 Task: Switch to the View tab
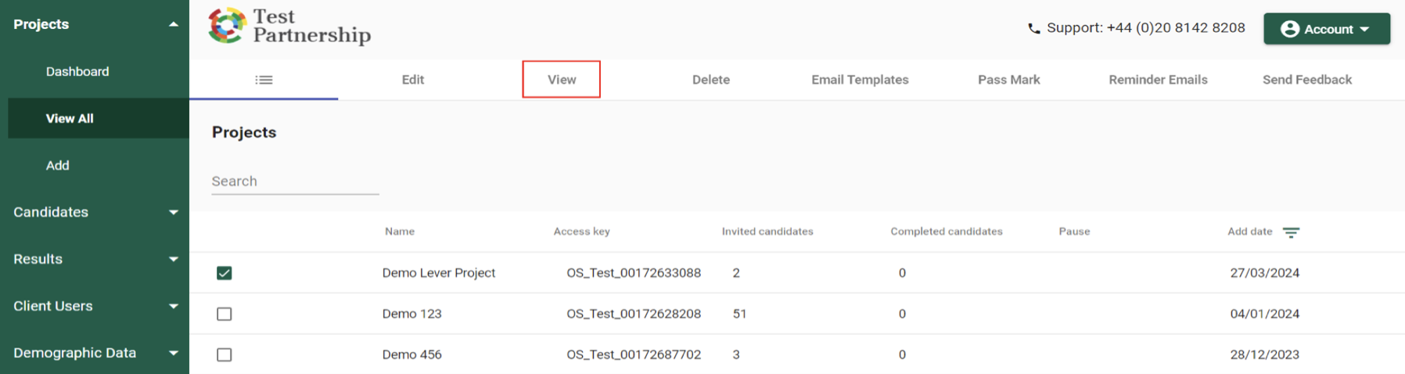(x=562, y=80)
